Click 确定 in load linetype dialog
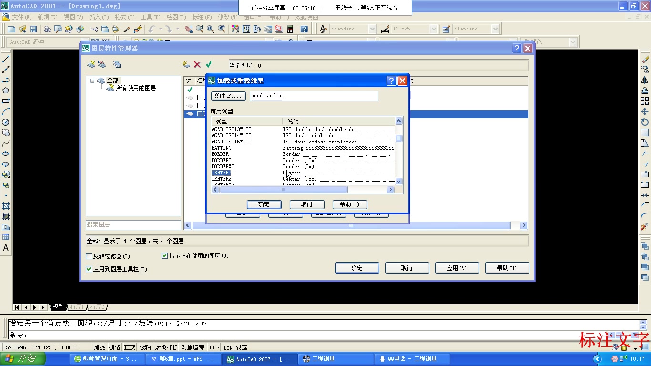The image size is (651, 366). click(264, 204)
